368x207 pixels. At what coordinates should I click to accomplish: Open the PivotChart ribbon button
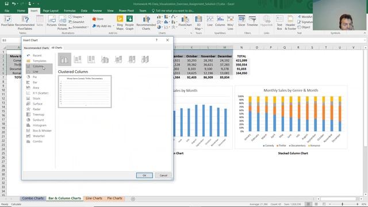[185, 22]
